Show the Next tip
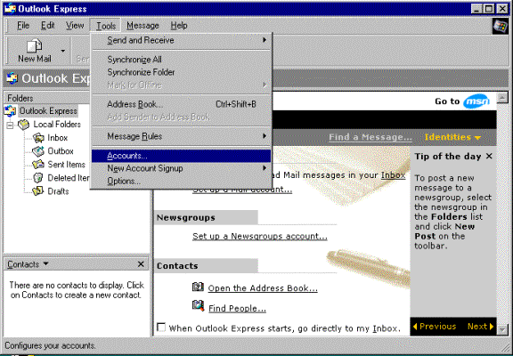The height and width of the screenshot is (356, 513). click(481, 327)
